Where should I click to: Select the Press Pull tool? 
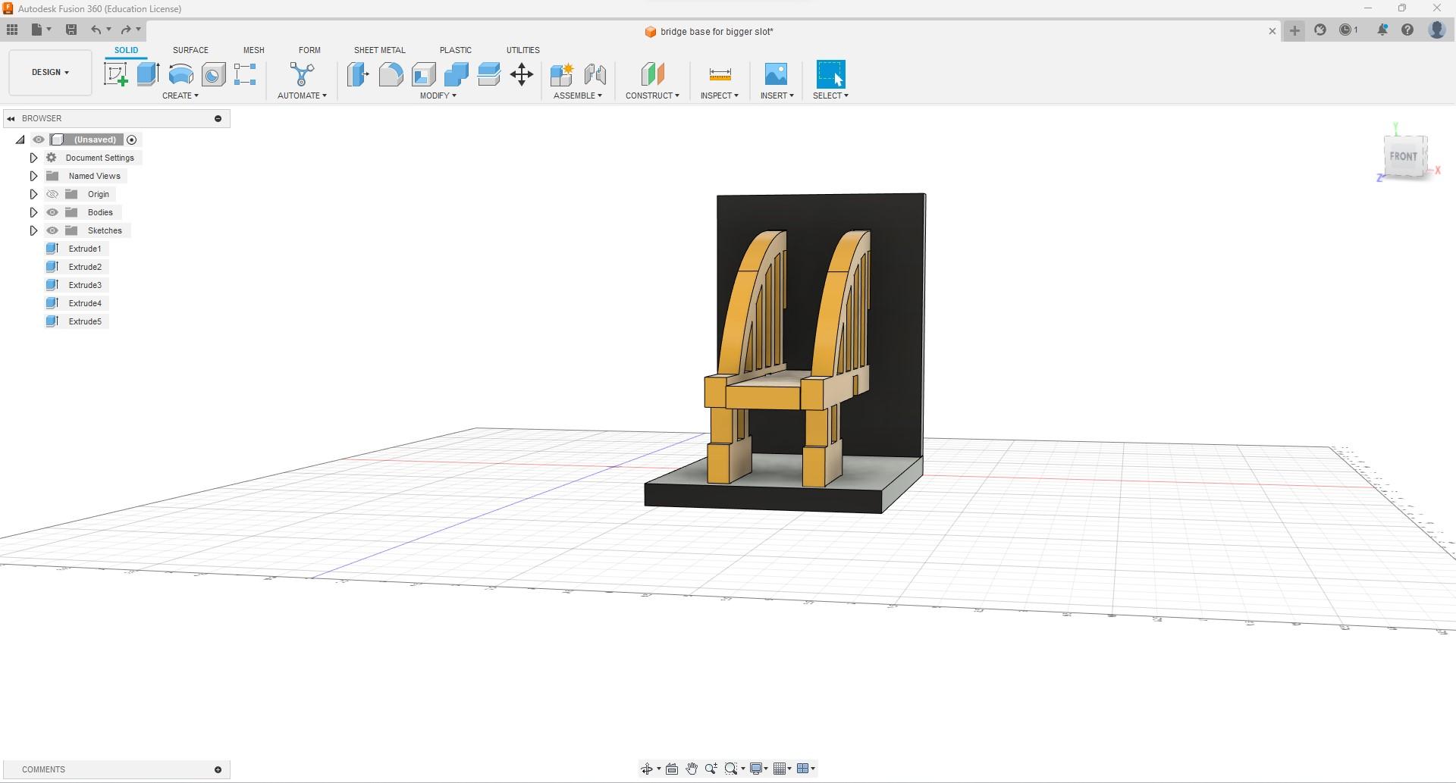coord(358,74)
